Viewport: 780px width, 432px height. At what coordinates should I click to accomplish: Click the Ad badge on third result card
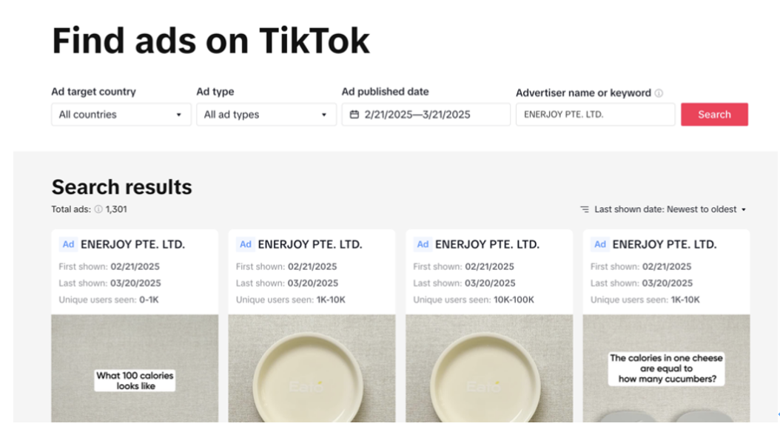pyautogui.click(x=423, y=244)
